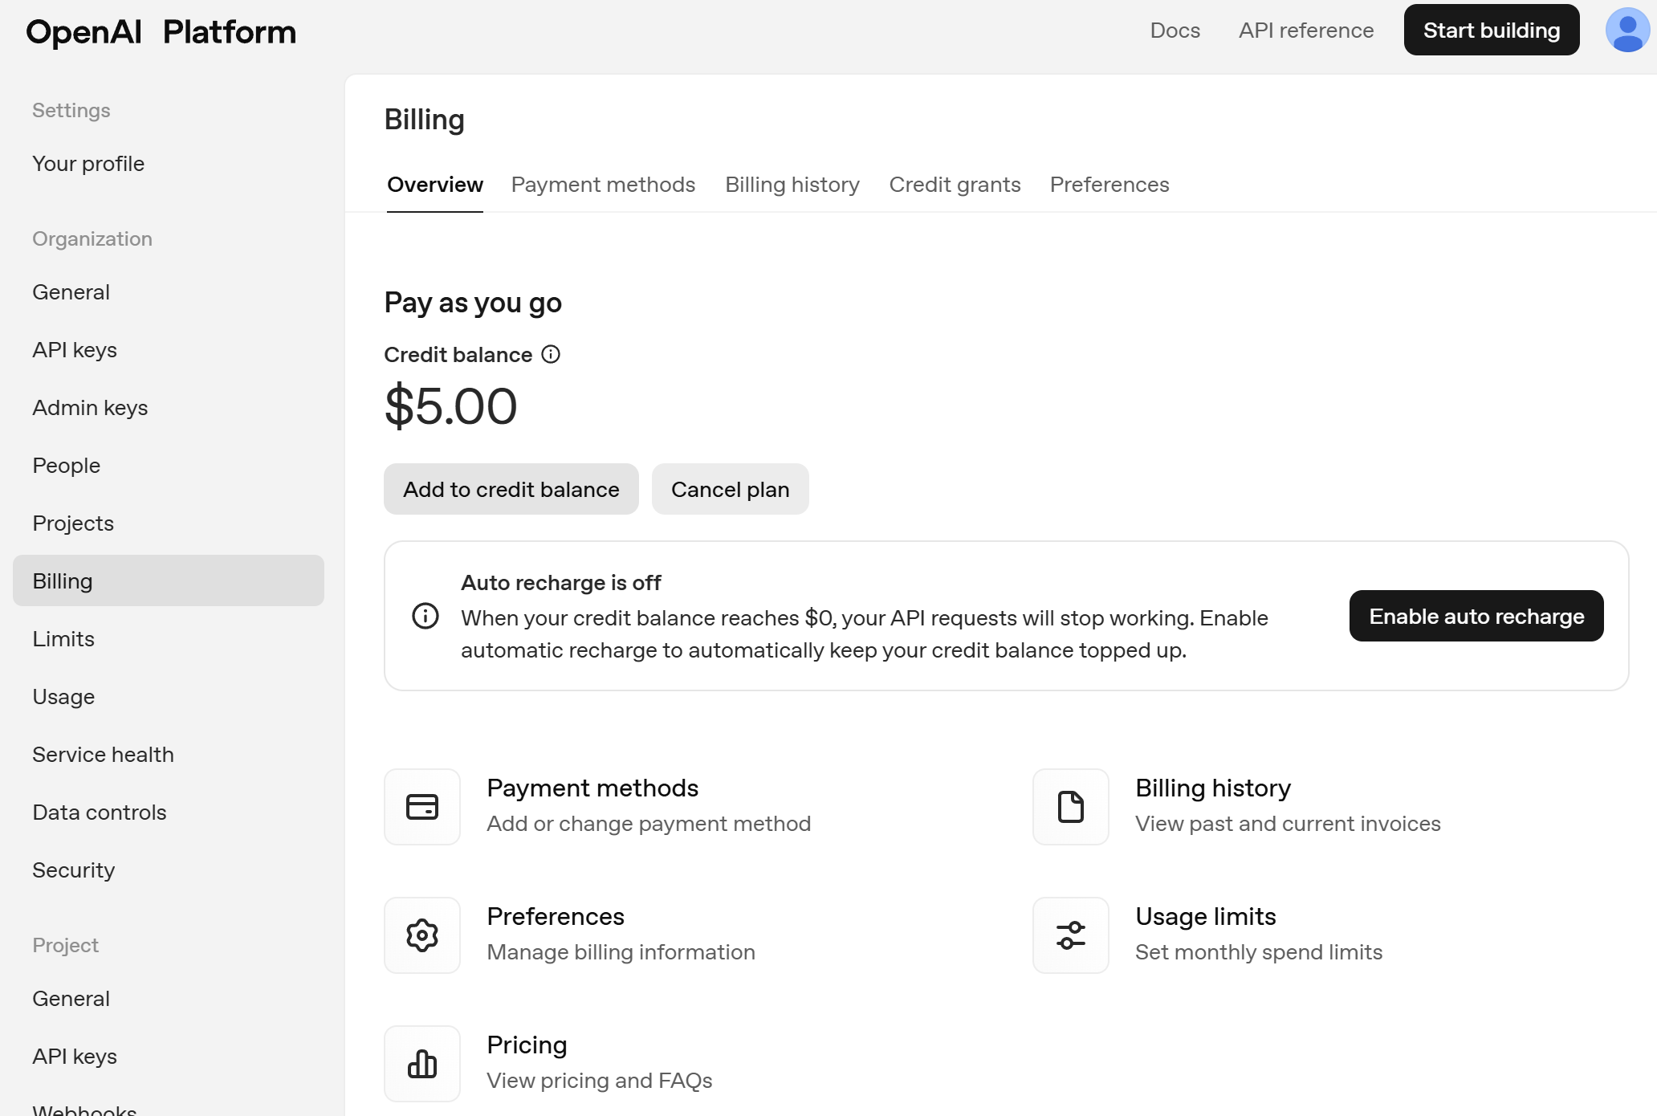Screen dimensions: 1657x1116
Task: Click the Payment methods card icon
Action: [422, 807]
